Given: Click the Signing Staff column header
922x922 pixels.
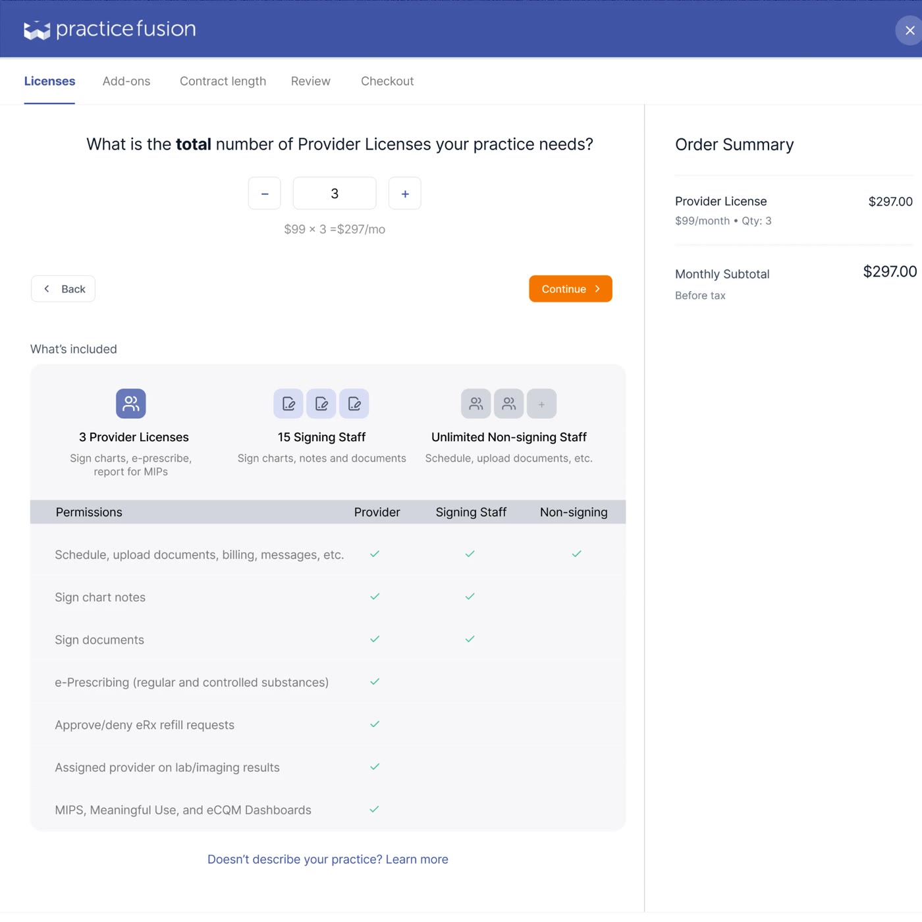Looking at the screenshot, I should [471, 512].
